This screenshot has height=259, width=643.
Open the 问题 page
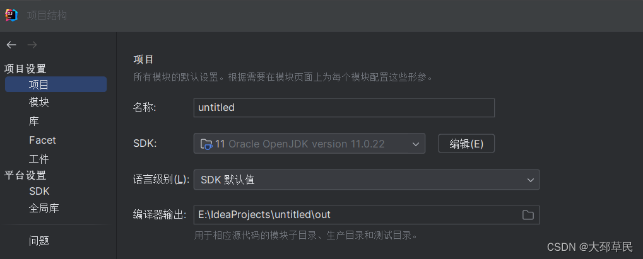pos(39,241)
